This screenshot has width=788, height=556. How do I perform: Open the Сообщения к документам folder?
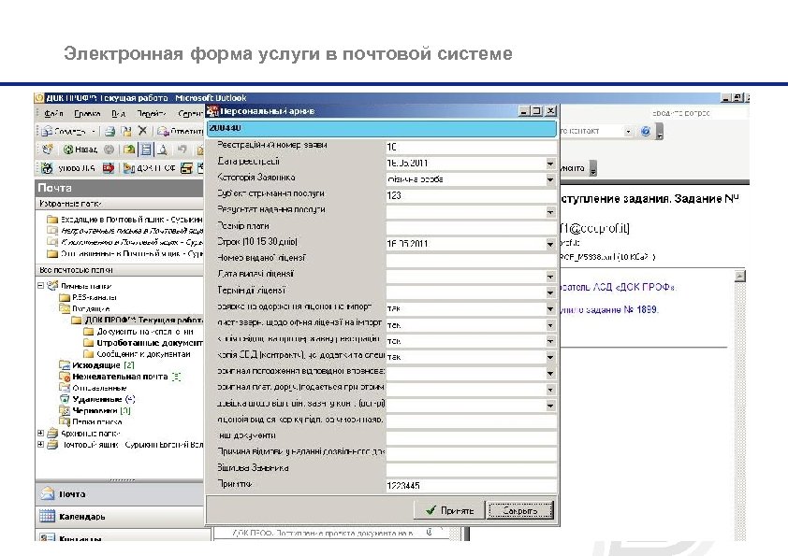pos(144,354)
